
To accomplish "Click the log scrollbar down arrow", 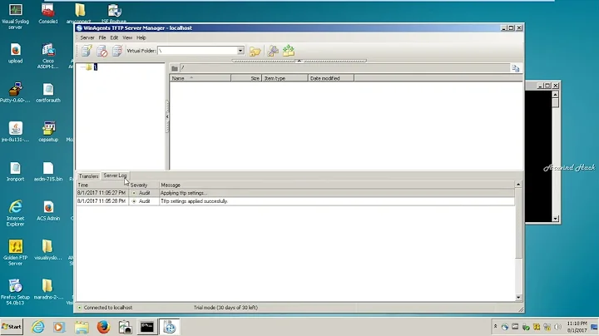I will (518, 298).
